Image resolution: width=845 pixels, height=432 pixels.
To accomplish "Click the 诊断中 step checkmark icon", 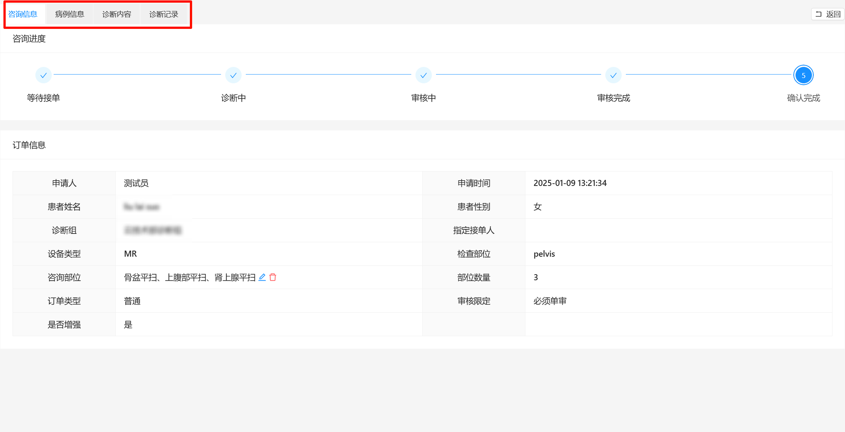I will pos(233,75).
